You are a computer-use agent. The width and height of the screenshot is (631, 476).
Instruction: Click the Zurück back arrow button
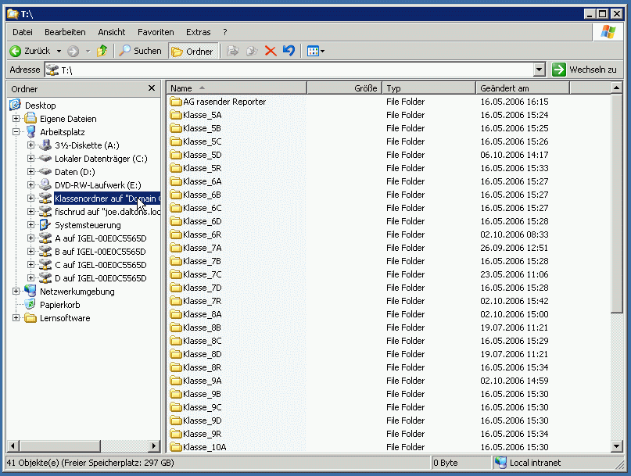click(x=30, y=51)
